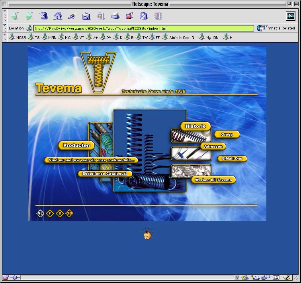301x283 pixels.
Task: Click the Tevema V logo
Action: [x=98, y=72]
